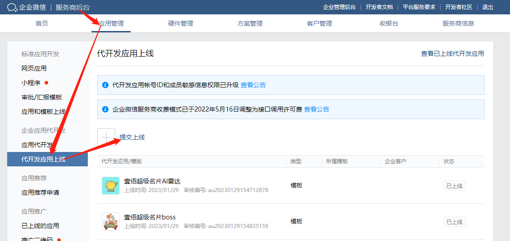Open 应用和模板上线 sidebar item

click(x=43, y=112)
